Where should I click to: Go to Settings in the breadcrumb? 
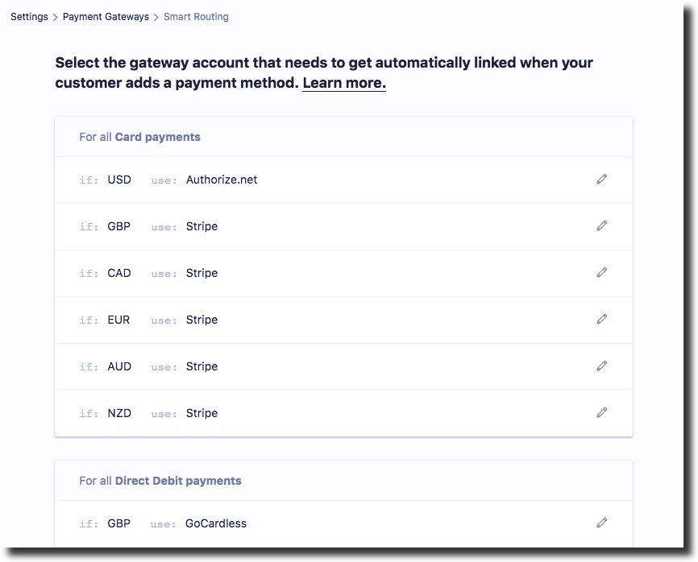[x=29, y=17]
